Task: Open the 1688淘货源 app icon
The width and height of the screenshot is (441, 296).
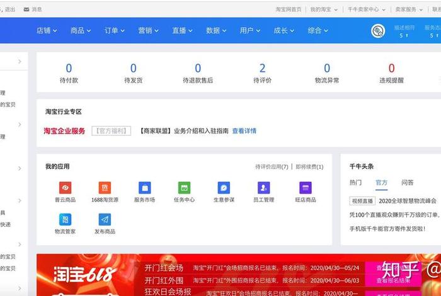Action: [105, 188]
